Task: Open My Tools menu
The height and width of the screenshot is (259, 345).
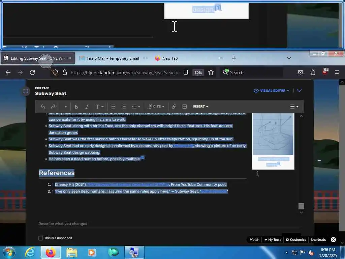Action: [x=273, y=240]
